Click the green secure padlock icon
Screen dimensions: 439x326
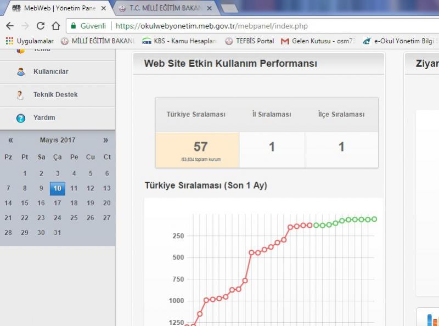[x=74, y=26]
